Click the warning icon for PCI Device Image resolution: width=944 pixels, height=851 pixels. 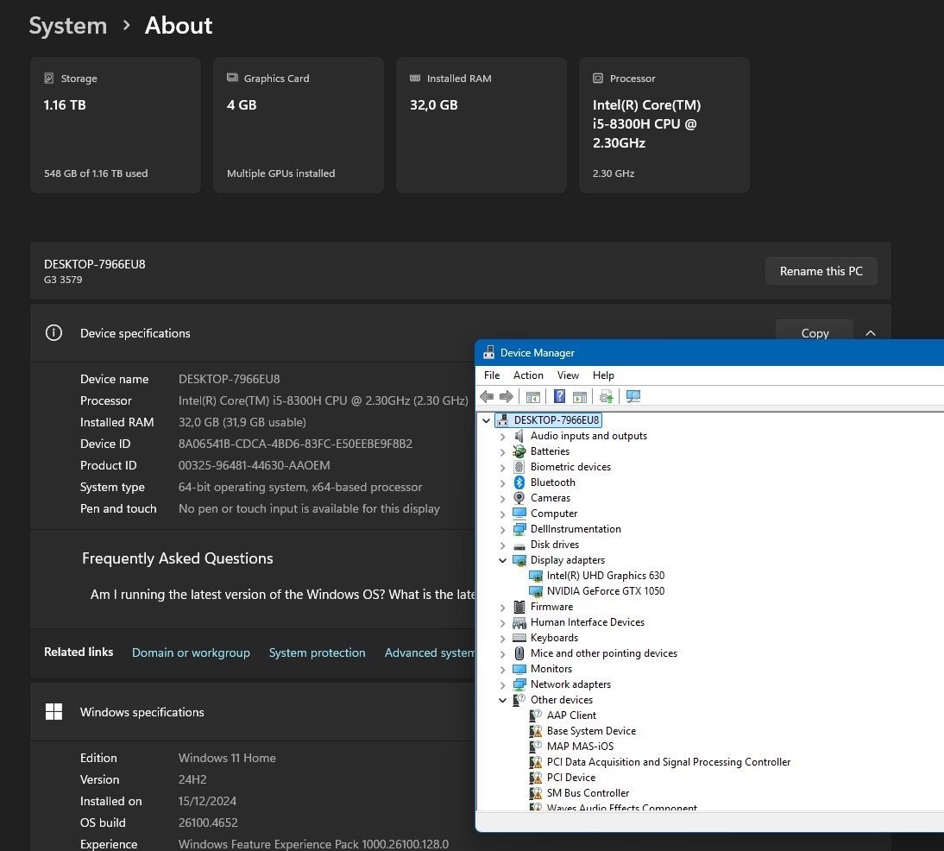click(x=535, y=778)
